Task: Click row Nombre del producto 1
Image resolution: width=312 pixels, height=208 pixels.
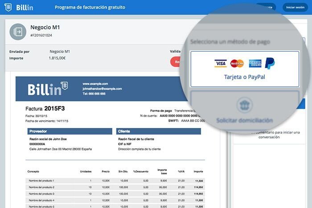Action: [x=115, y=181]
